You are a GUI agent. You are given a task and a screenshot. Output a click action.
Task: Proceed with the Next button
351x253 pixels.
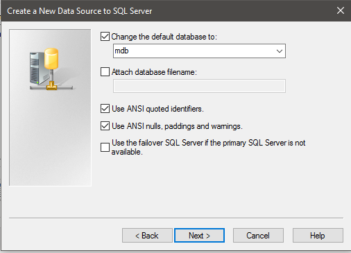(x=199, y=236)
